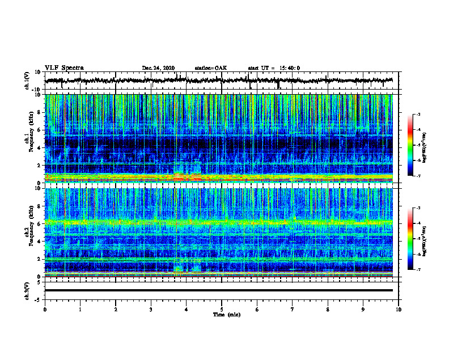
Task: Click the ch.3(V) axis label
Action: 27,291
